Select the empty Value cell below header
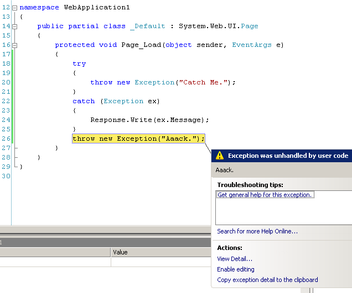This screenshot has height=293, width=352. point(161,262)
